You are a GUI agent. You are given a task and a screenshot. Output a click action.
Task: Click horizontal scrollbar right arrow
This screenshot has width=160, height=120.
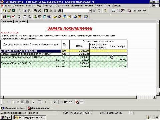155,97
